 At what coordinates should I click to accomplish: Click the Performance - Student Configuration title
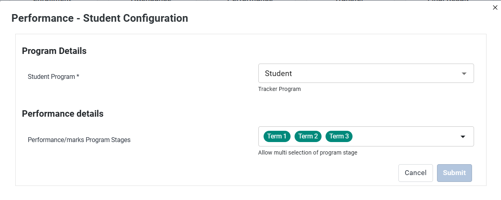click(100, 18)
